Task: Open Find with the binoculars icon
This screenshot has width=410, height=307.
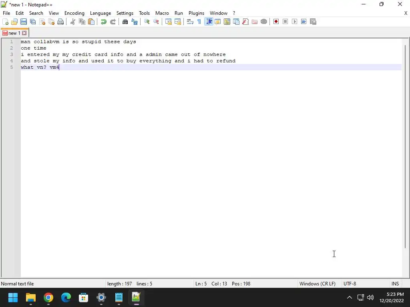Action: click(x=125, y=22)
